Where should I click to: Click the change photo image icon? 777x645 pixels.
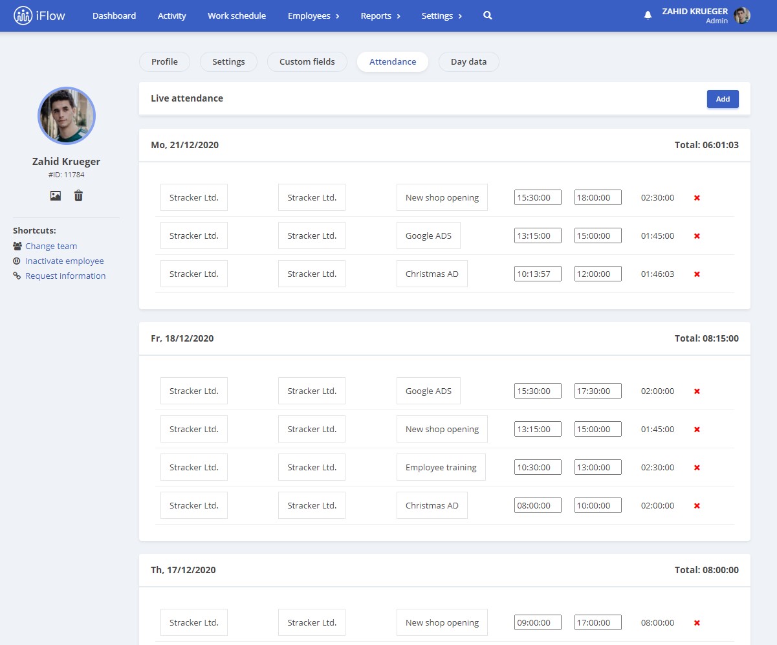(x=56, y=195)
